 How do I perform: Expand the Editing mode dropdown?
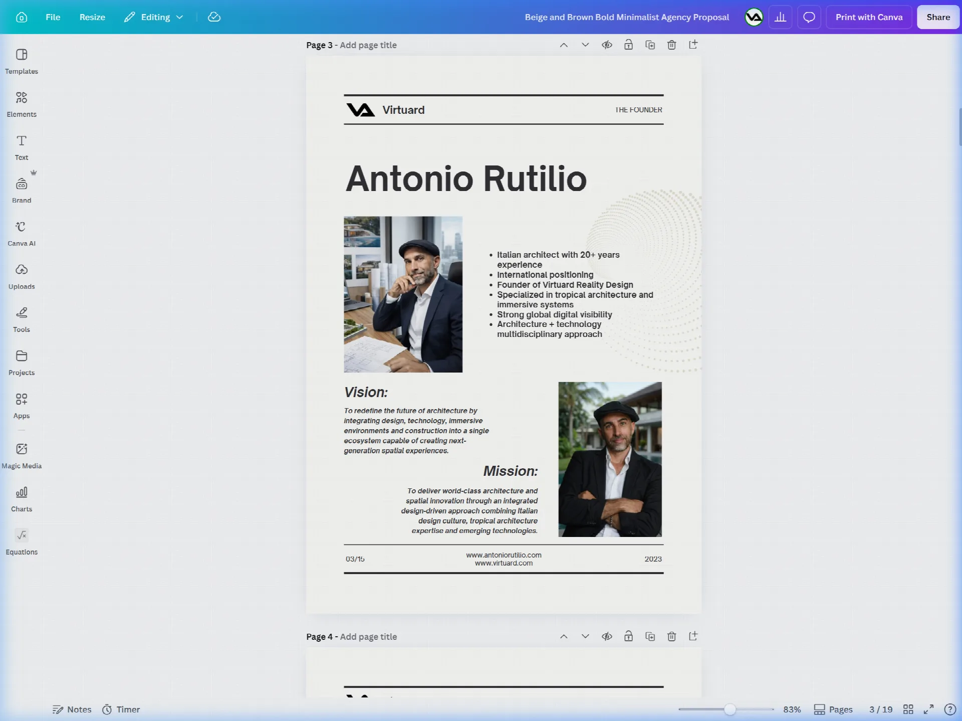point(154,17)
